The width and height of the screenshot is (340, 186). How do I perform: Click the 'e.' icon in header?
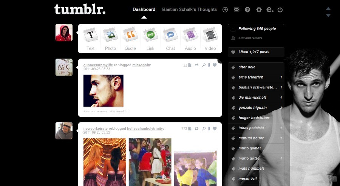pos(270,9)
